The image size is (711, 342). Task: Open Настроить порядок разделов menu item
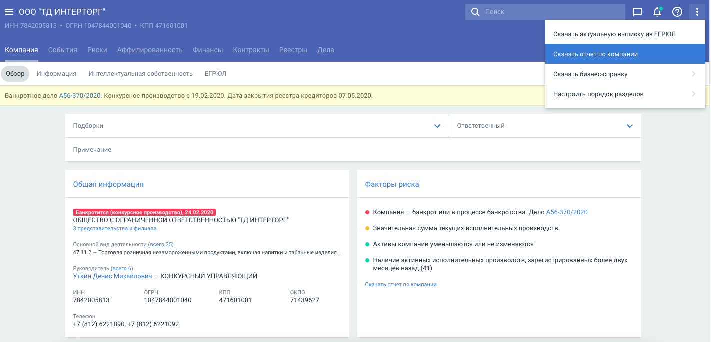coord(625,94)
